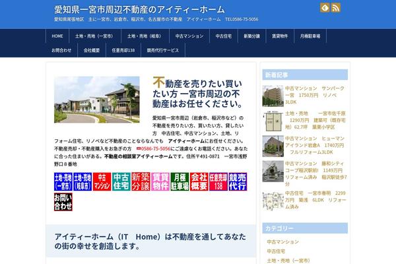Go to 賃貸物件 in the navigation bar
Screen dimensions: 396x264
click(280, 36)
